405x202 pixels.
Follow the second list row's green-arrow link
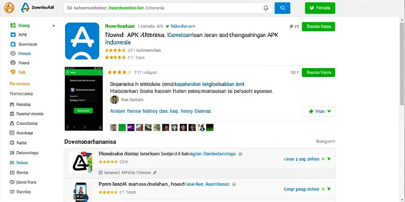click(x=307, y=189)
